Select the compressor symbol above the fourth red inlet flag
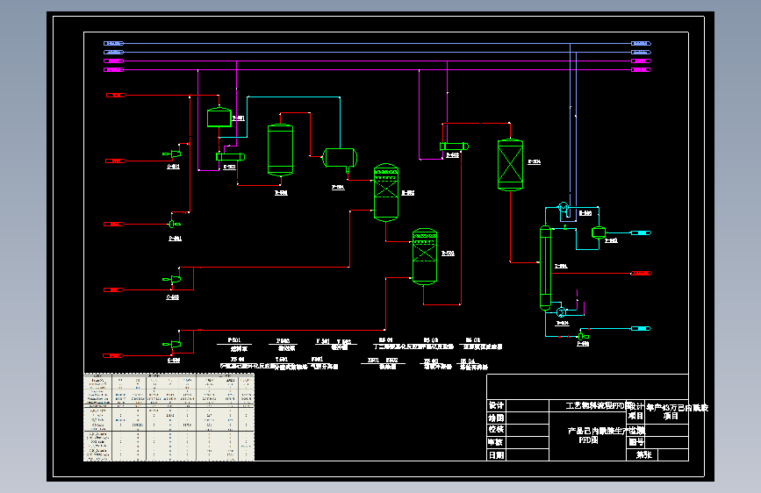 point(172,279)
